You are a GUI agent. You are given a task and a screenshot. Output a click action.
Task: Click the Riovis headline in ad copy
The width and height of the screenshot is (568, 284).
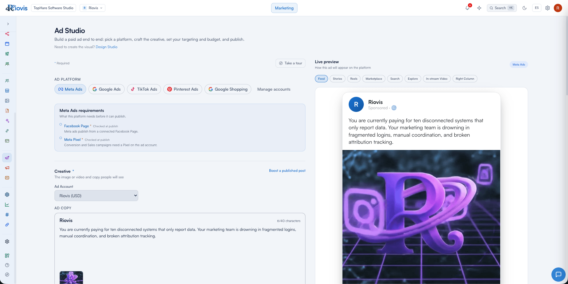click(66, 221)
